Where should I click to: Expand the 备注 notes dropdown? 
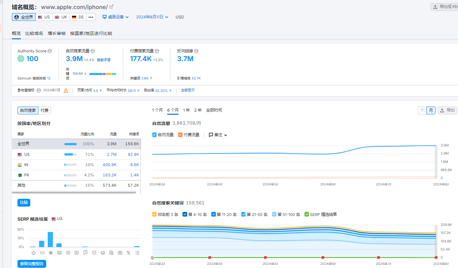click(218, 135)
